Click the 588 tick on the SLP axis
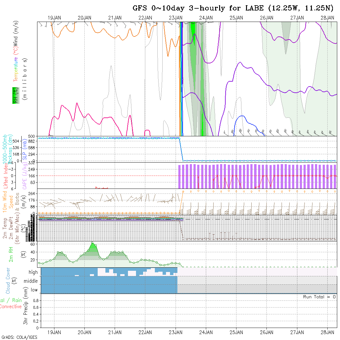Viewport: 340px width, 340px height. coord(32,148)
